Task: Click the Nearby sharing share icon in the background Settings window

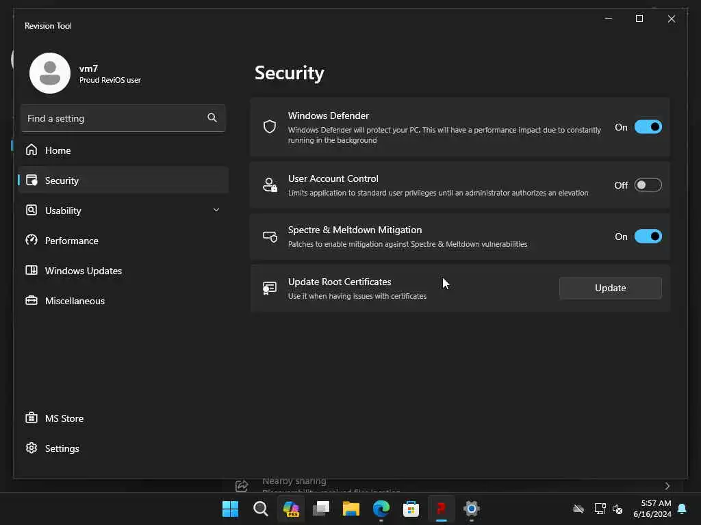Action: point(242,486)
